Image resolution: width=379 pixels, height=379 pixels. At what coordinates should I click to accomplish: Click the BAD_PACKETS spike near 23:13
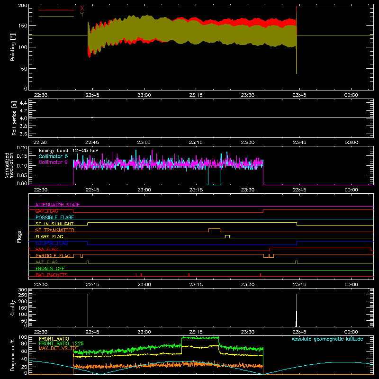click(x=189, y=275)
